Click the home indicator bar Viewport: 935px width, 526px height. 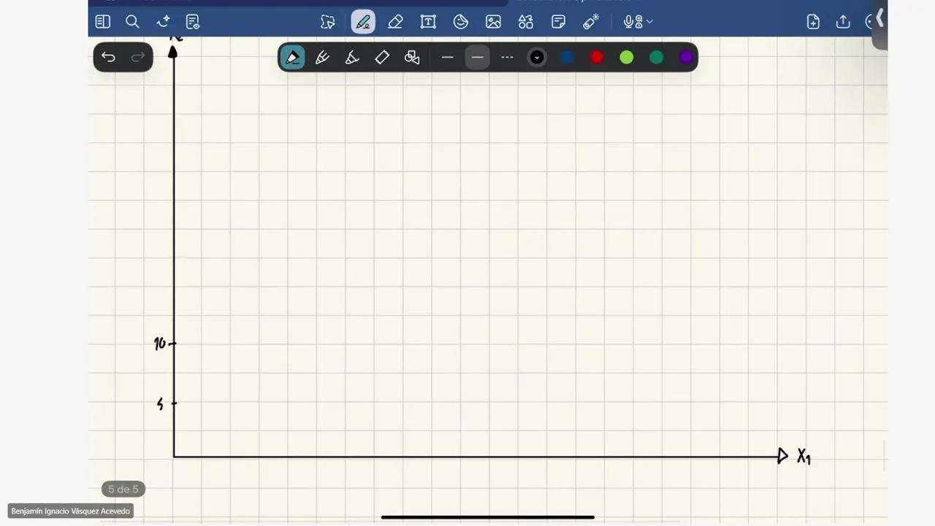pos(488,517)
